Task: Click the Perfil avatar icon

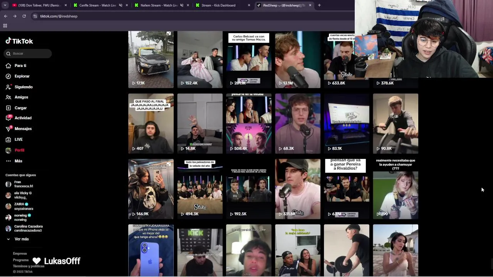Action: click(x=8, y=150)
